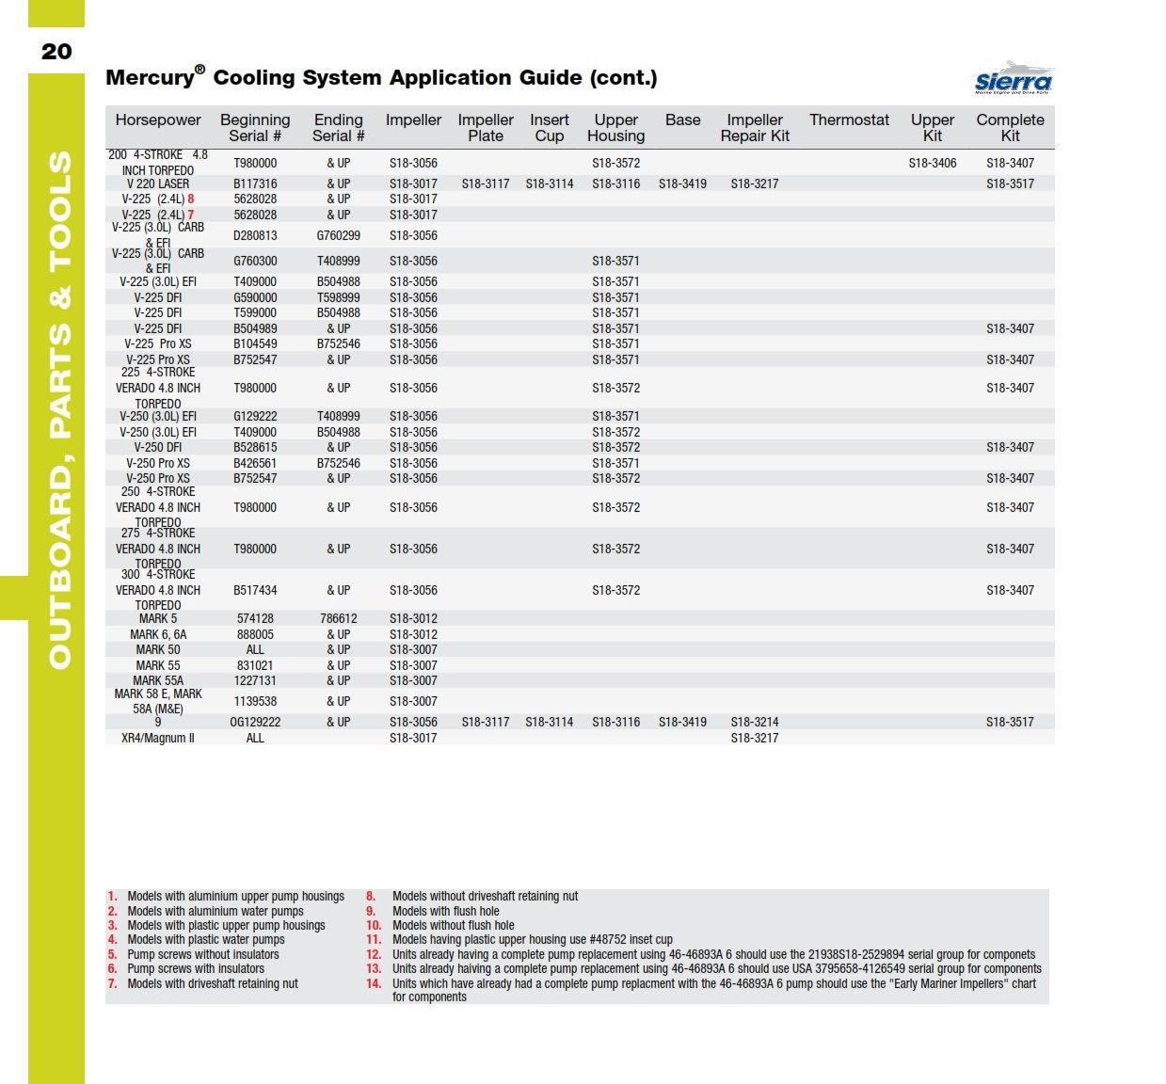Screen dimensions: 1166x1084
Task: Click the Sierra logo
Action: pyautogui.click(x=1014, y=79)
